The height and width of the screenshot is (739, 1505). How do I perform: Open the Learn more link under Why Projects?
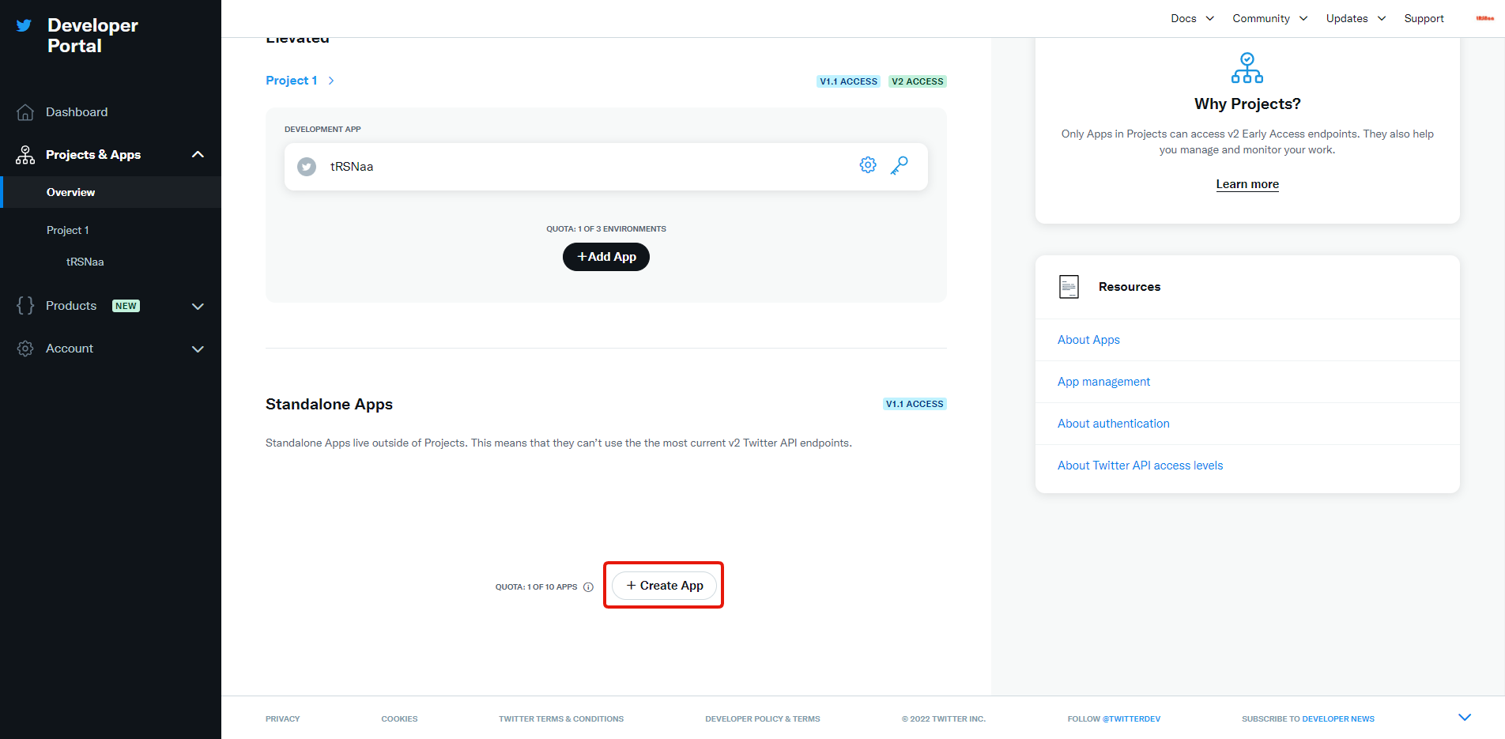pos(1247,183)
